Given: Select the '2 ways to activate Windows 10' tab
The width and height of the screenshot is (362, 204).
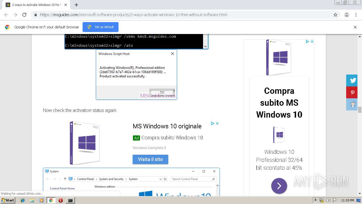Looking at the screenshot, I should tap(36, 5).
